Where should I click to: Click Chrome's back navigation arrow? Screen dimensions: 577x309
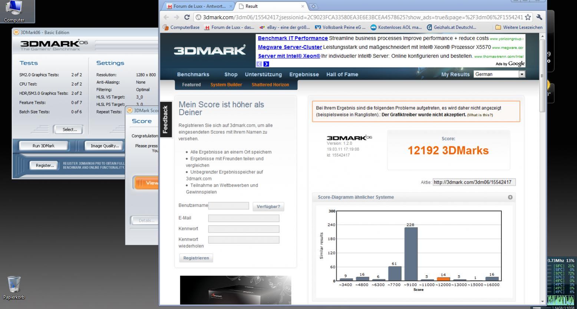pyautogui.click(x=166, y=17)
